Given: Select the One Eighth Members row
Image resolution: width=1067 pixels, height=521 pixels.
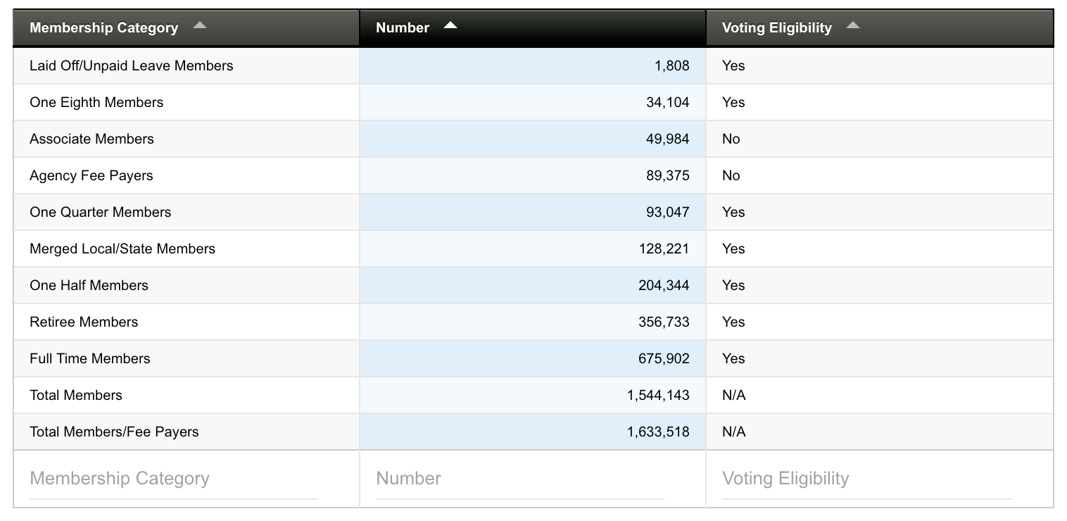Looking at the screenshot, I should 96,102.
